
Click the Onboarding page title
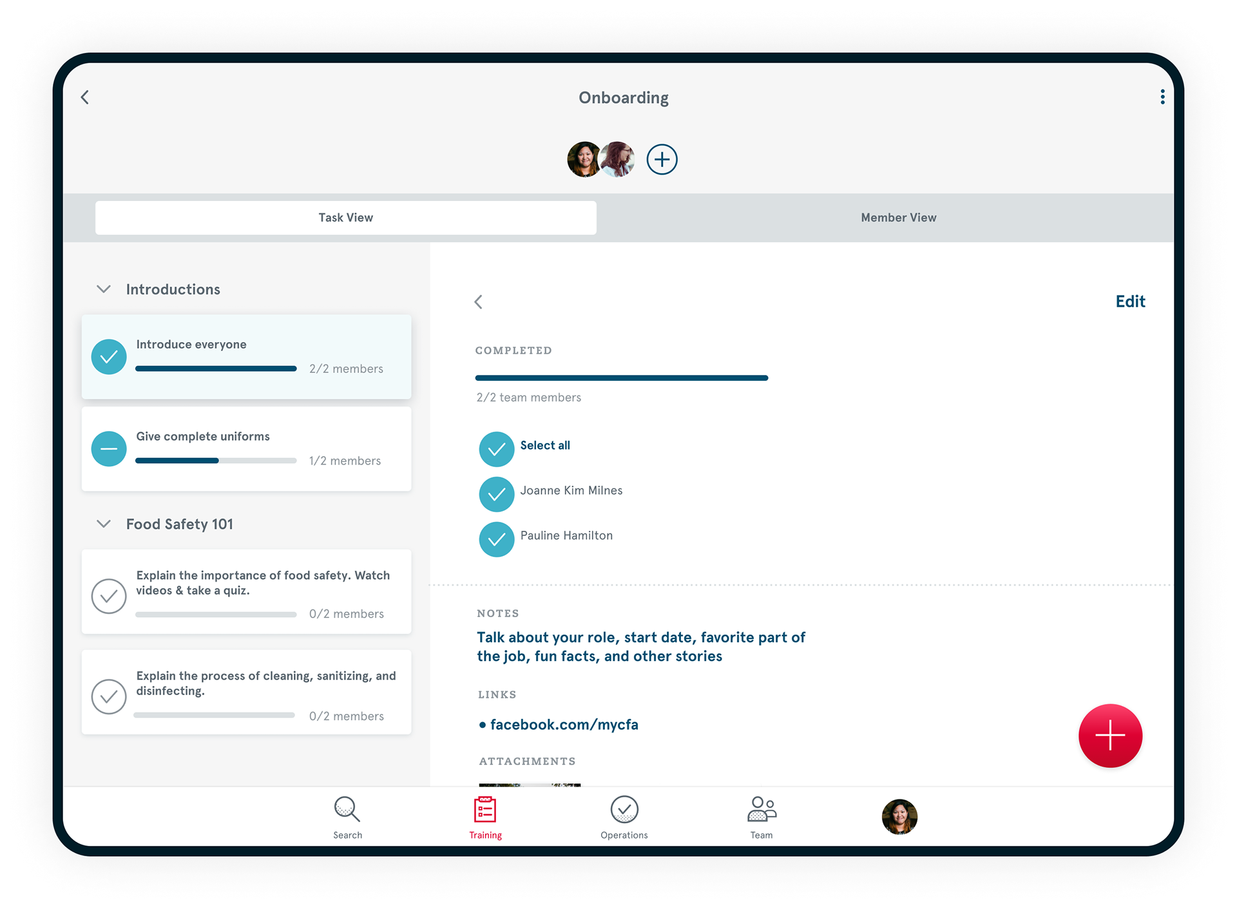point(624,98)
